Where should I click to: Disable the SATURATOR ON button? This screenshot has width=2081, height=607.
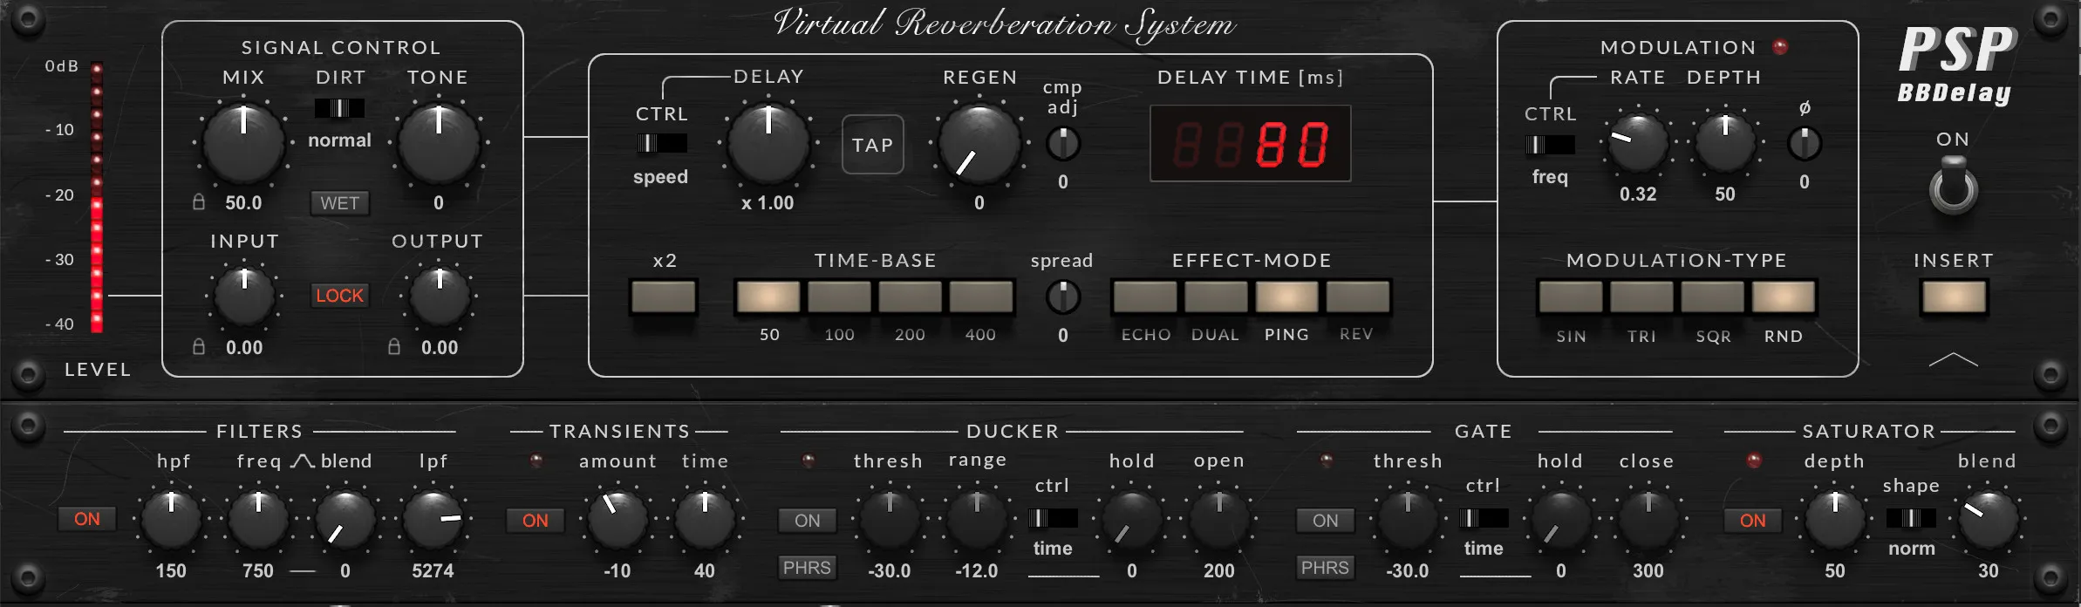pyautogui.click(x=1752, y=521)
